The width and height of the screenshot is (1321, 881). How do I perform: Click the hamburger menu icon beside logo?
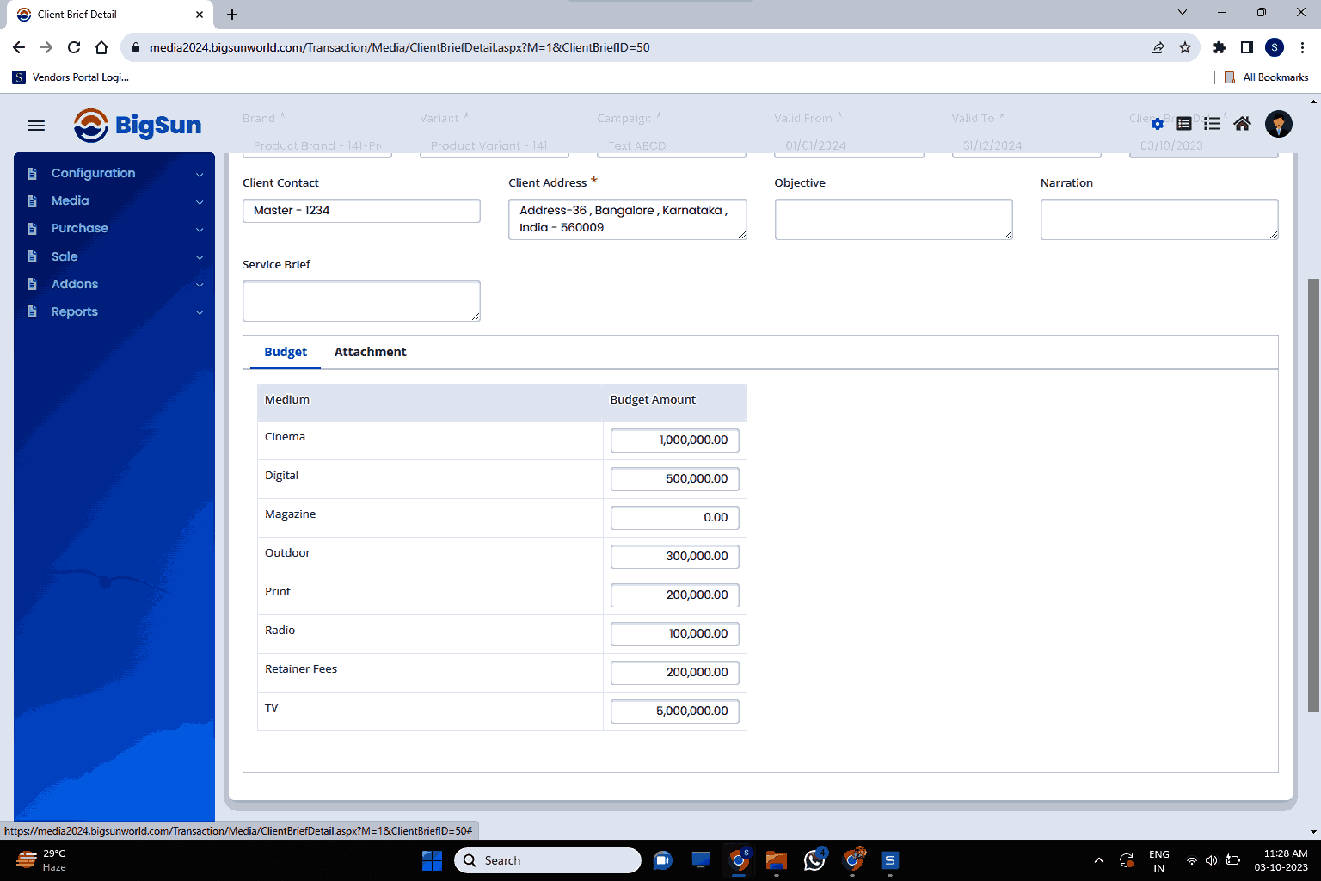coord(36,126)
